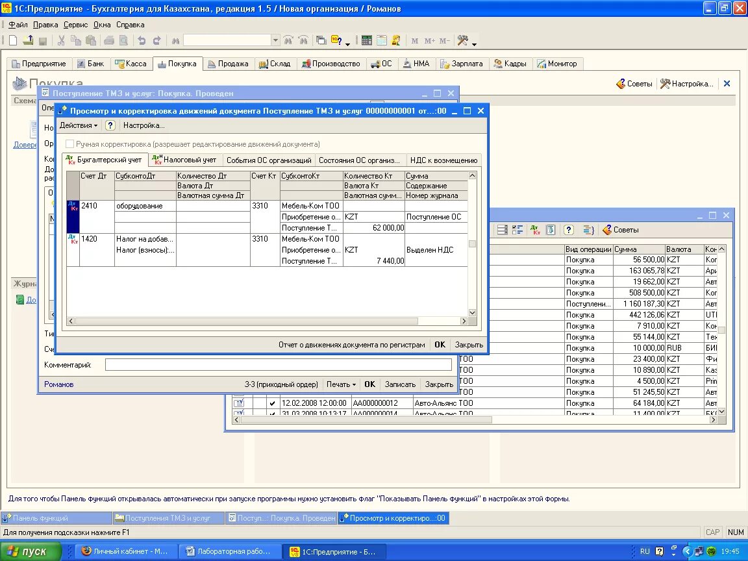Click the windows list icon in main toolbar
This screenshot has height=561, width=748.
click(x=321, y=40)
